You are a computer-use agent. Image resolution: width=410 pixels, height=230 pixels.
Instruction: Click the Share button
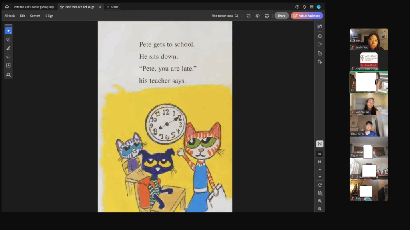point(281,16)
